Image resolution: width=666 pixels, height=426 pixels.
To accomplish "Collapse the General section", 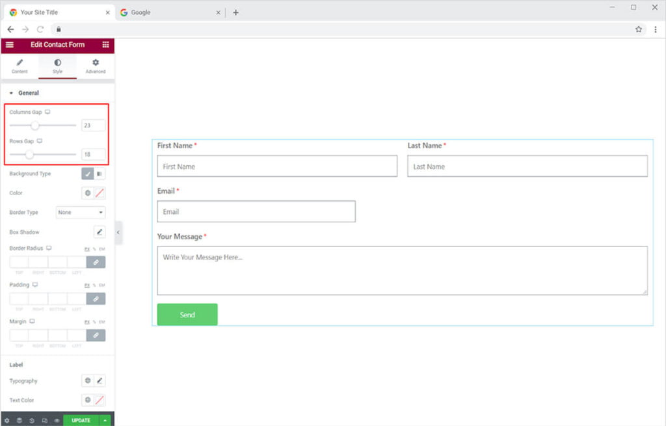I will coord(11,93).
